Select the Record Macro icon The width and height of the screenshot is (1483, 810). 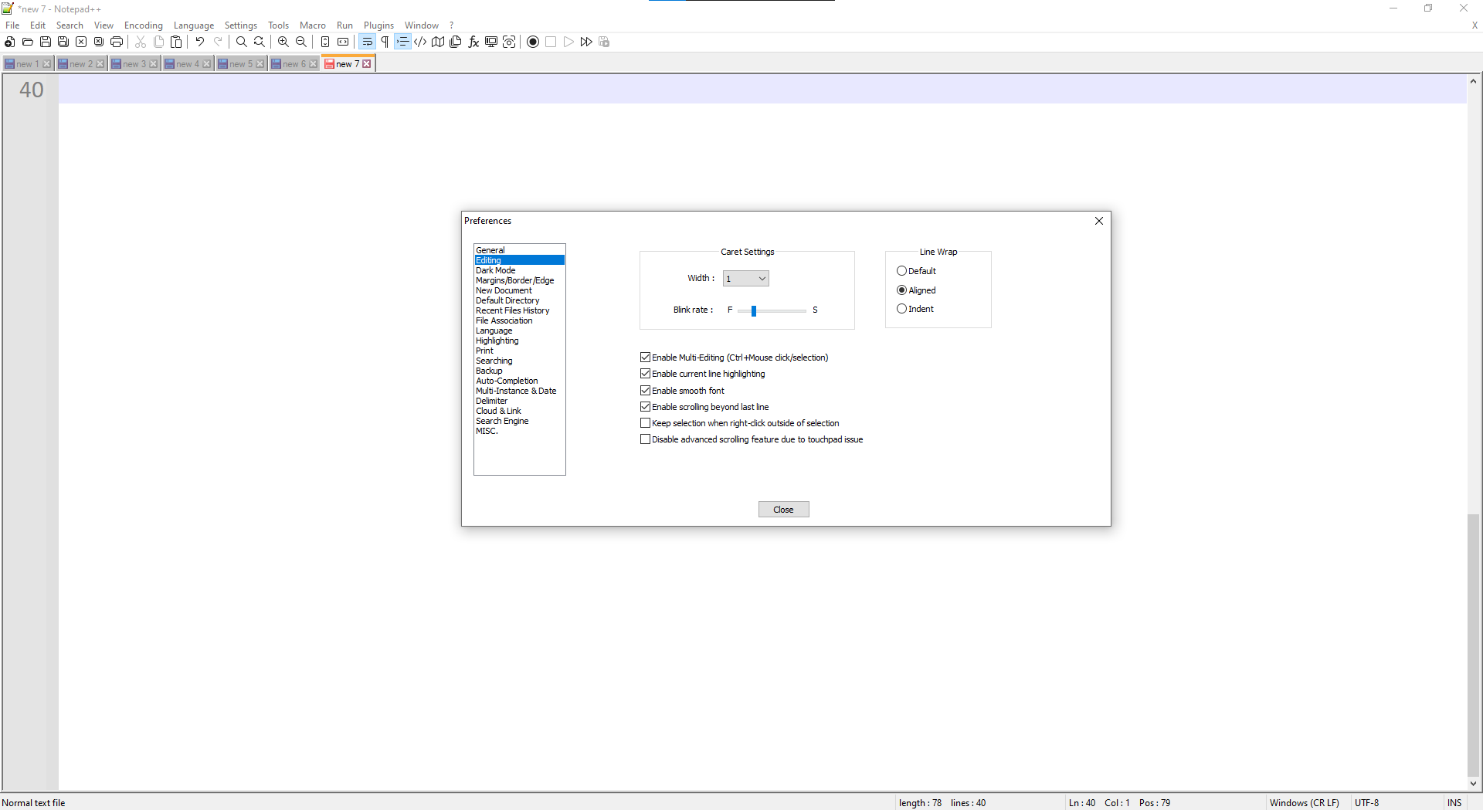(533, 42)
